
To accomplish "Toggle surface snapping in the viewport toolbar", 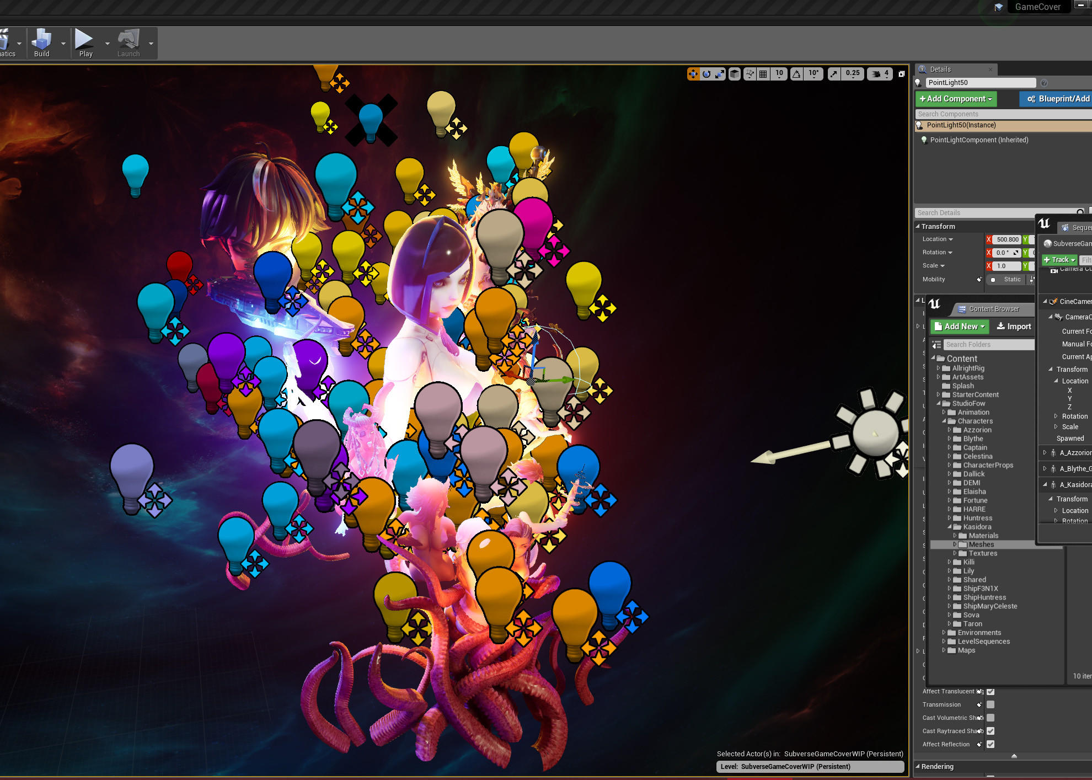I will (750, 74).
